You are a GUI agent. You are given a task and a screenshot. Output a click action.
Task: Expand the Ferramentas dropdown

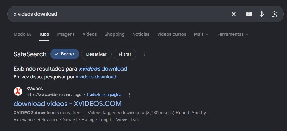(x=232, y=34)
